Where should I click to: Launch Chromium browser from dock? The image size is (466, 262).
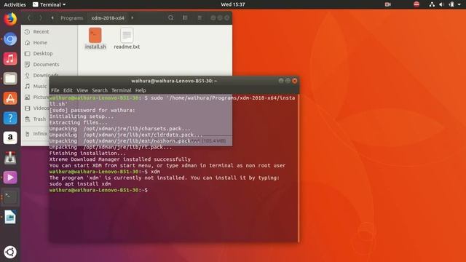pos(10,39)
